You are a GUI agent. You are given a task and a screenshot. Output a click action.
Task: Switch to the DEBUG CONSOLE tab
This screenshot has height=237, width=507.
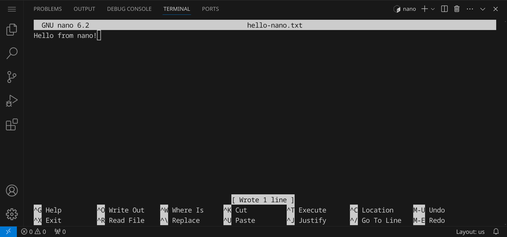[129, 9]
